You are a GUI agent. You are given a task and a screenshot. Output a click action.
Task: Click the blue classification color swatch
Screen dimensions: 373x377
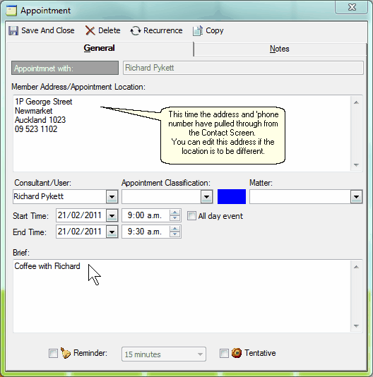pos(232,197)
